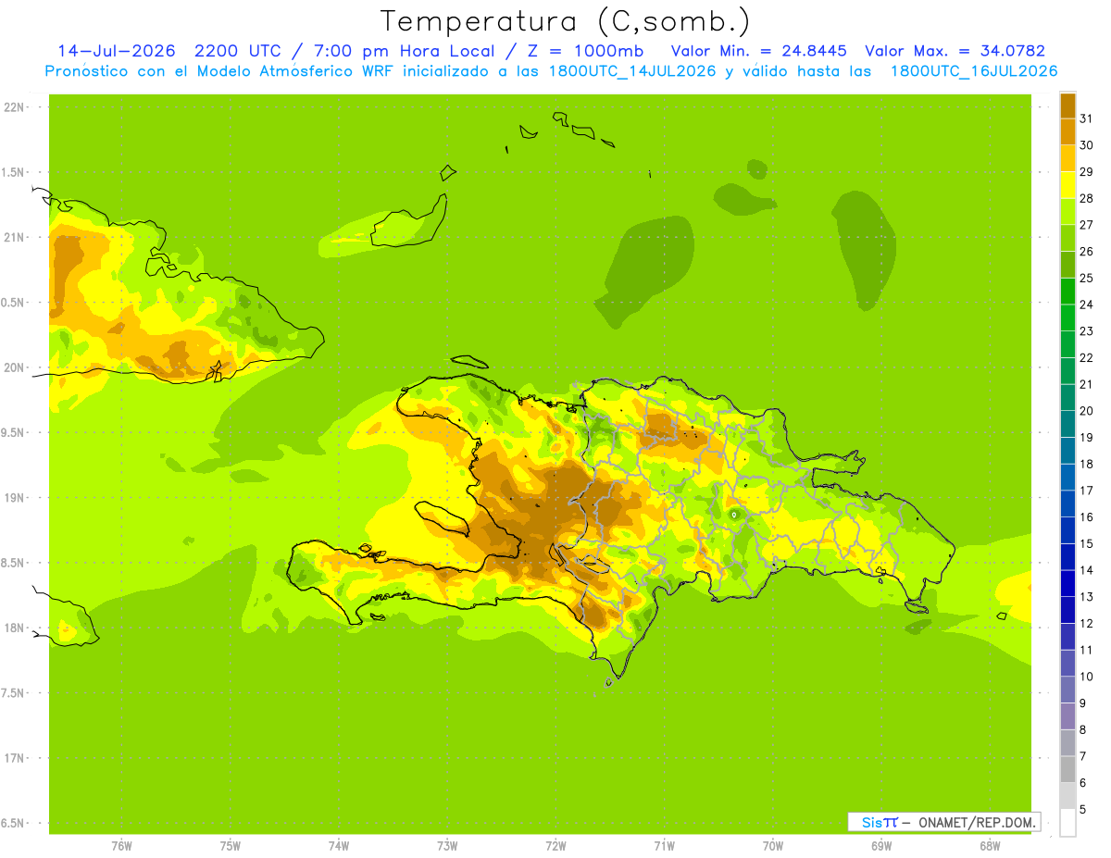Click the "Temperatura (C,somb.)" map title
The width and height of the screenshot is (1111, 858).
tap(565, 21)
